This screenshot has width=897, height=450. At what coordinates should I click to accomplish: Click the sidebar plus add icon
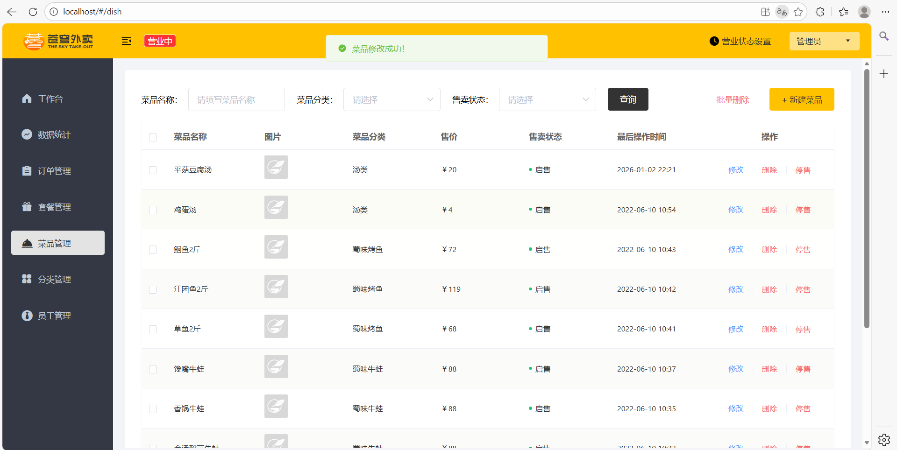point(884,74)
